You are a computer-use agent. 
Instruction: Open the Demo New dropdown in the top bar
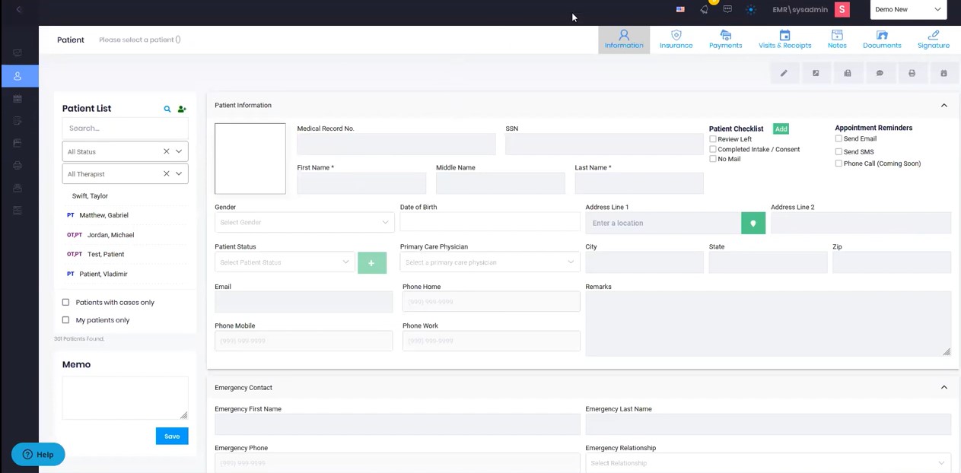click(x=908, y=9)
